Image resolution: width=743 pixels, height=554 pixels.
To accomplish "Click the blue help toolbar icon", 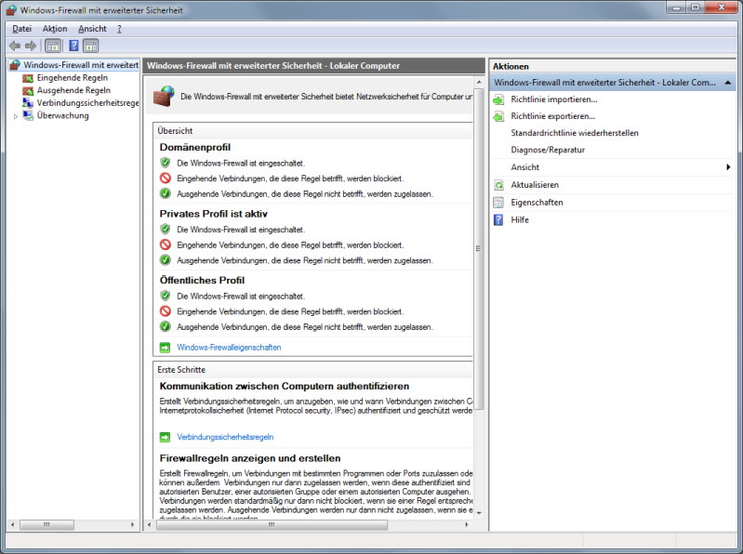I will click(73, 46).
